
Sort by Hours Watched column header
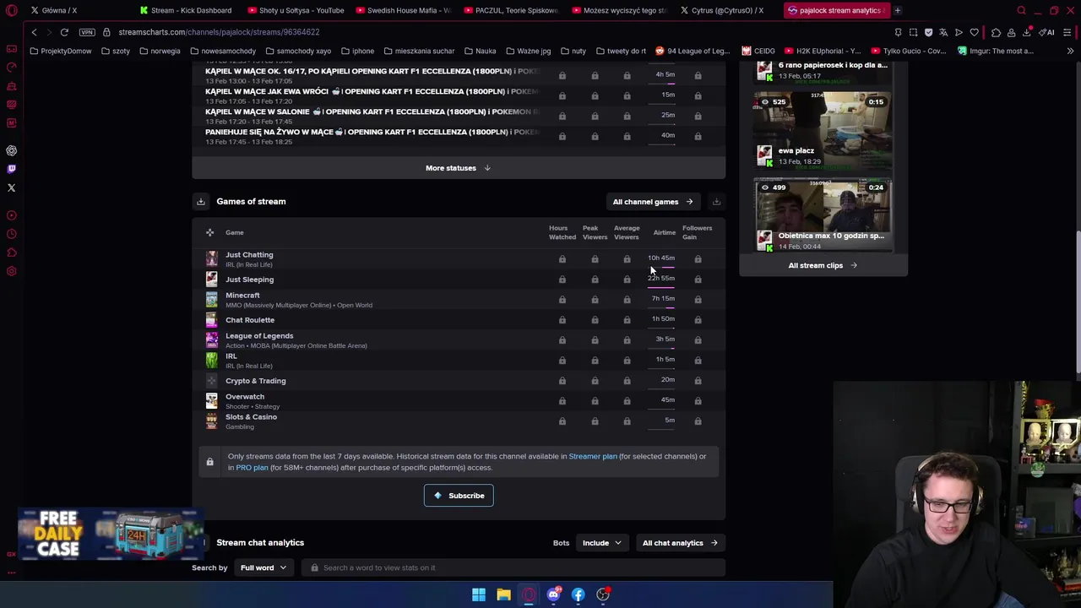pos(562,232)
